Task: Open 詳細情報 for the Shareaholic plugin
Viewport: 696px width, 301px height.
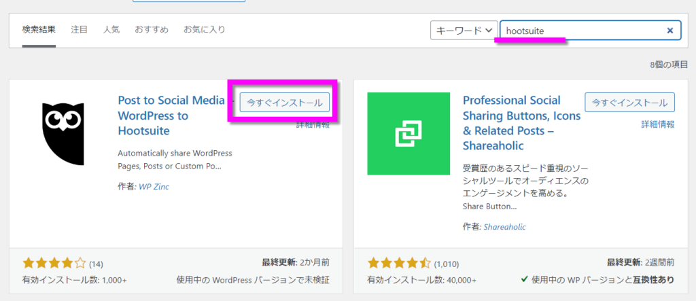Action: click(658, 125)
